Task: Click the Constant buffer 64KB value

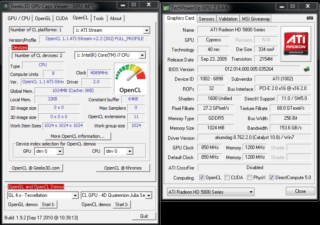Action: [x=133, y=99]
